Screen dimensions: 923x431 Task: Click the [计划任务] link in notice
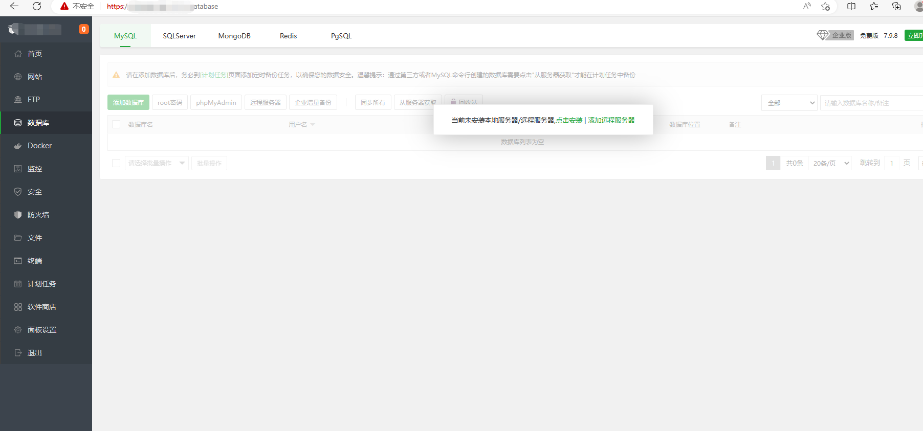click(214, 75)
